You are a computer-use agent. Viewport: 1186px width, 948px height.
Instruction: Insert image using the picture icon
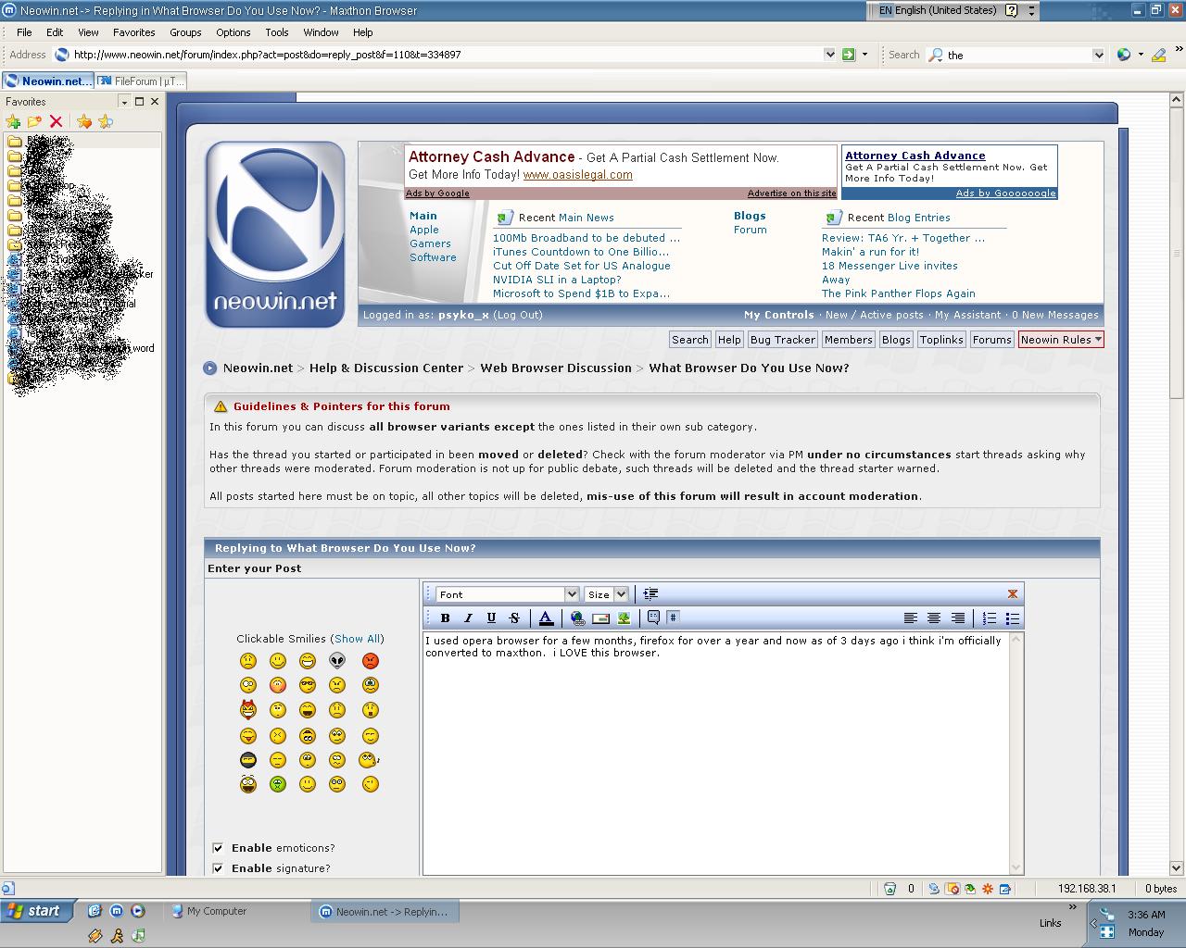click(x=624, y=618)
